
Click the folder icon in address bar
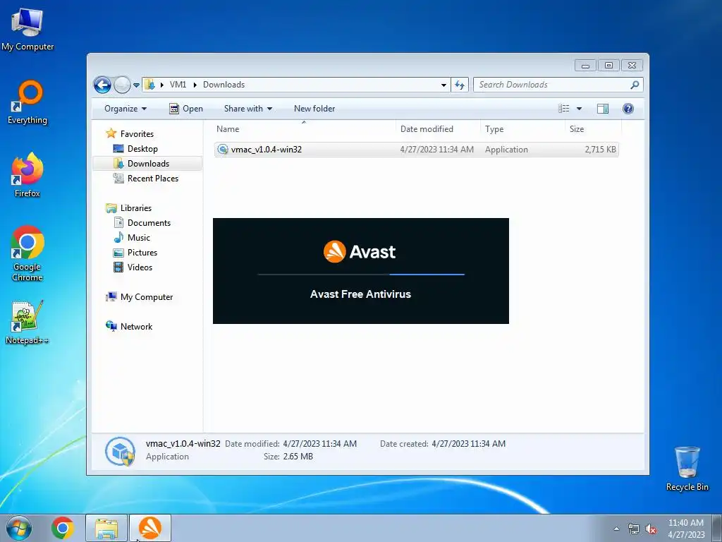tap(149, 85)
